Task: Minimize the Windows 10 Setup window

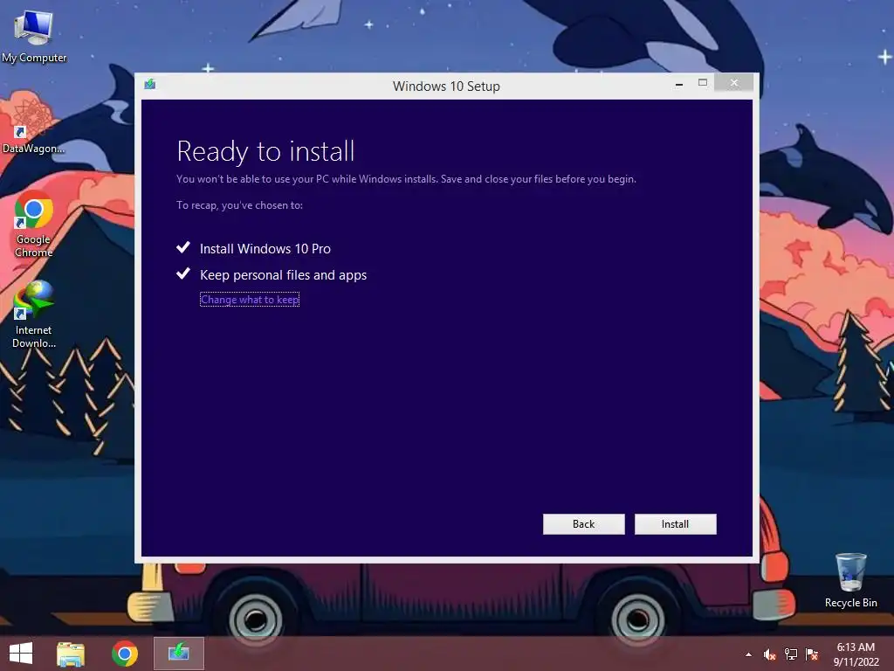Action: (x=678, y=84)
